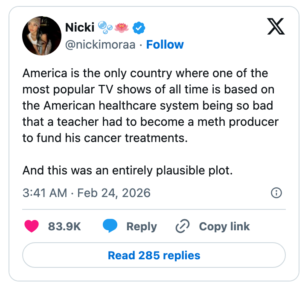Screen dimensions: 308x290
Task: Read 285 replies on this tweet
Action: pos(154,255)
